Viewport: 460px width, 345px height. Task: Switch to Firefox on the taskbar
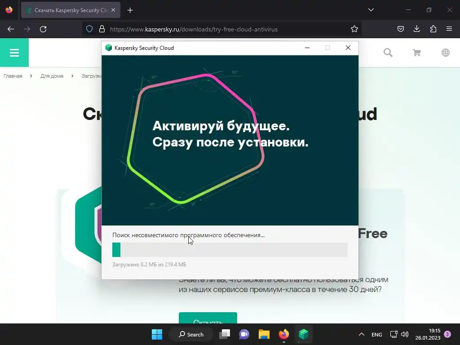point(284,334)
